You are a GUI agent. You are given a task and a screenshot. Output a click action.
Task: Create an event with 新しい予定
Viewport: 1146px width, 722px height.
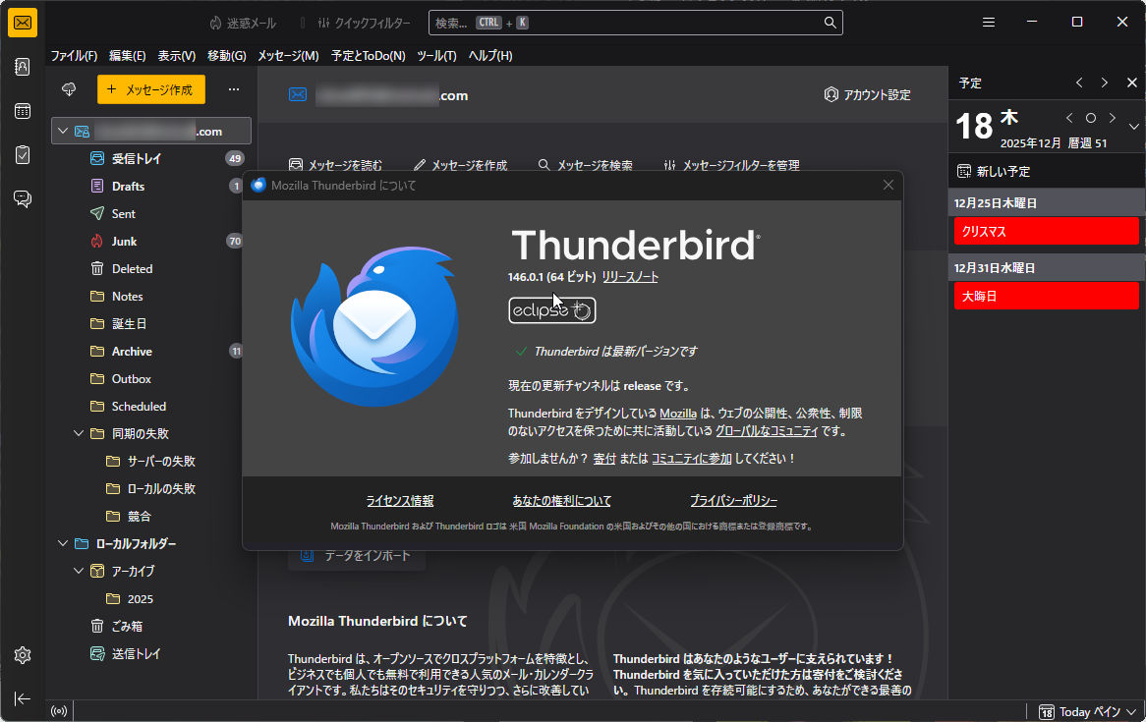click(1002, 170)
